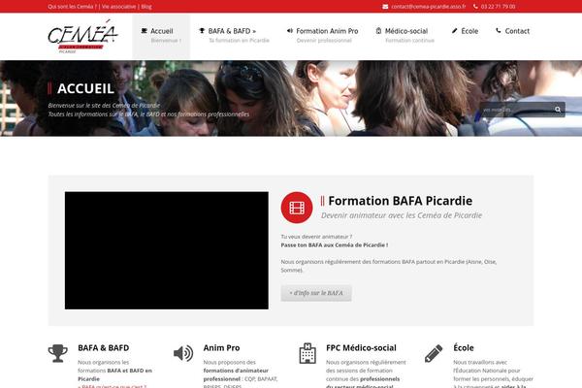Open the Vie associative link

pyautogui.click(x=118, y=7)
